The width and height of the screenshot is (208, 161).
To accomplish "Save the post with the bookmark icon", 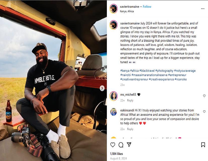I will pyautogui.click(x=203, y=145).
